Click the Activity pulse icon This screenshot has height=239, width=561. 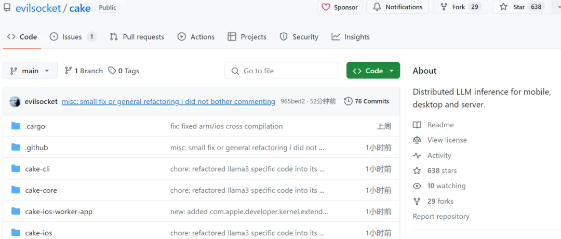coord(417,155)
